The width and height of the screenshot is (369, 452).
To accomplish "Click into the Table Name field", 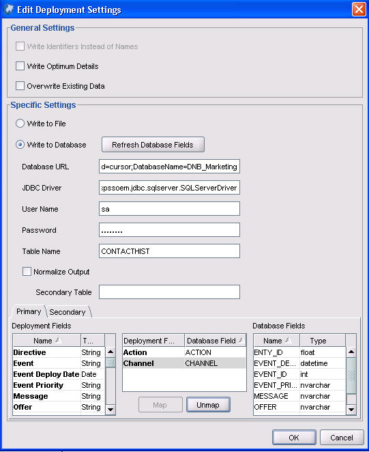I will pos(169,251).
